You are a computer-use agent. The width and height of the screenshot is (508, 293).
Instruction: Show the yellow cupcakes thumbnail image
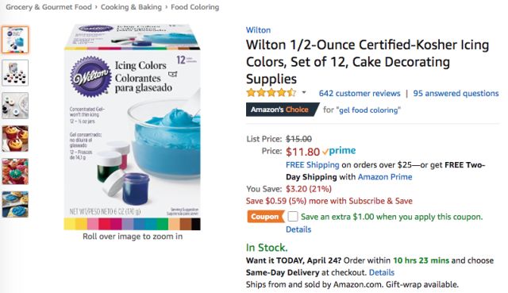[x=15, y=139]
